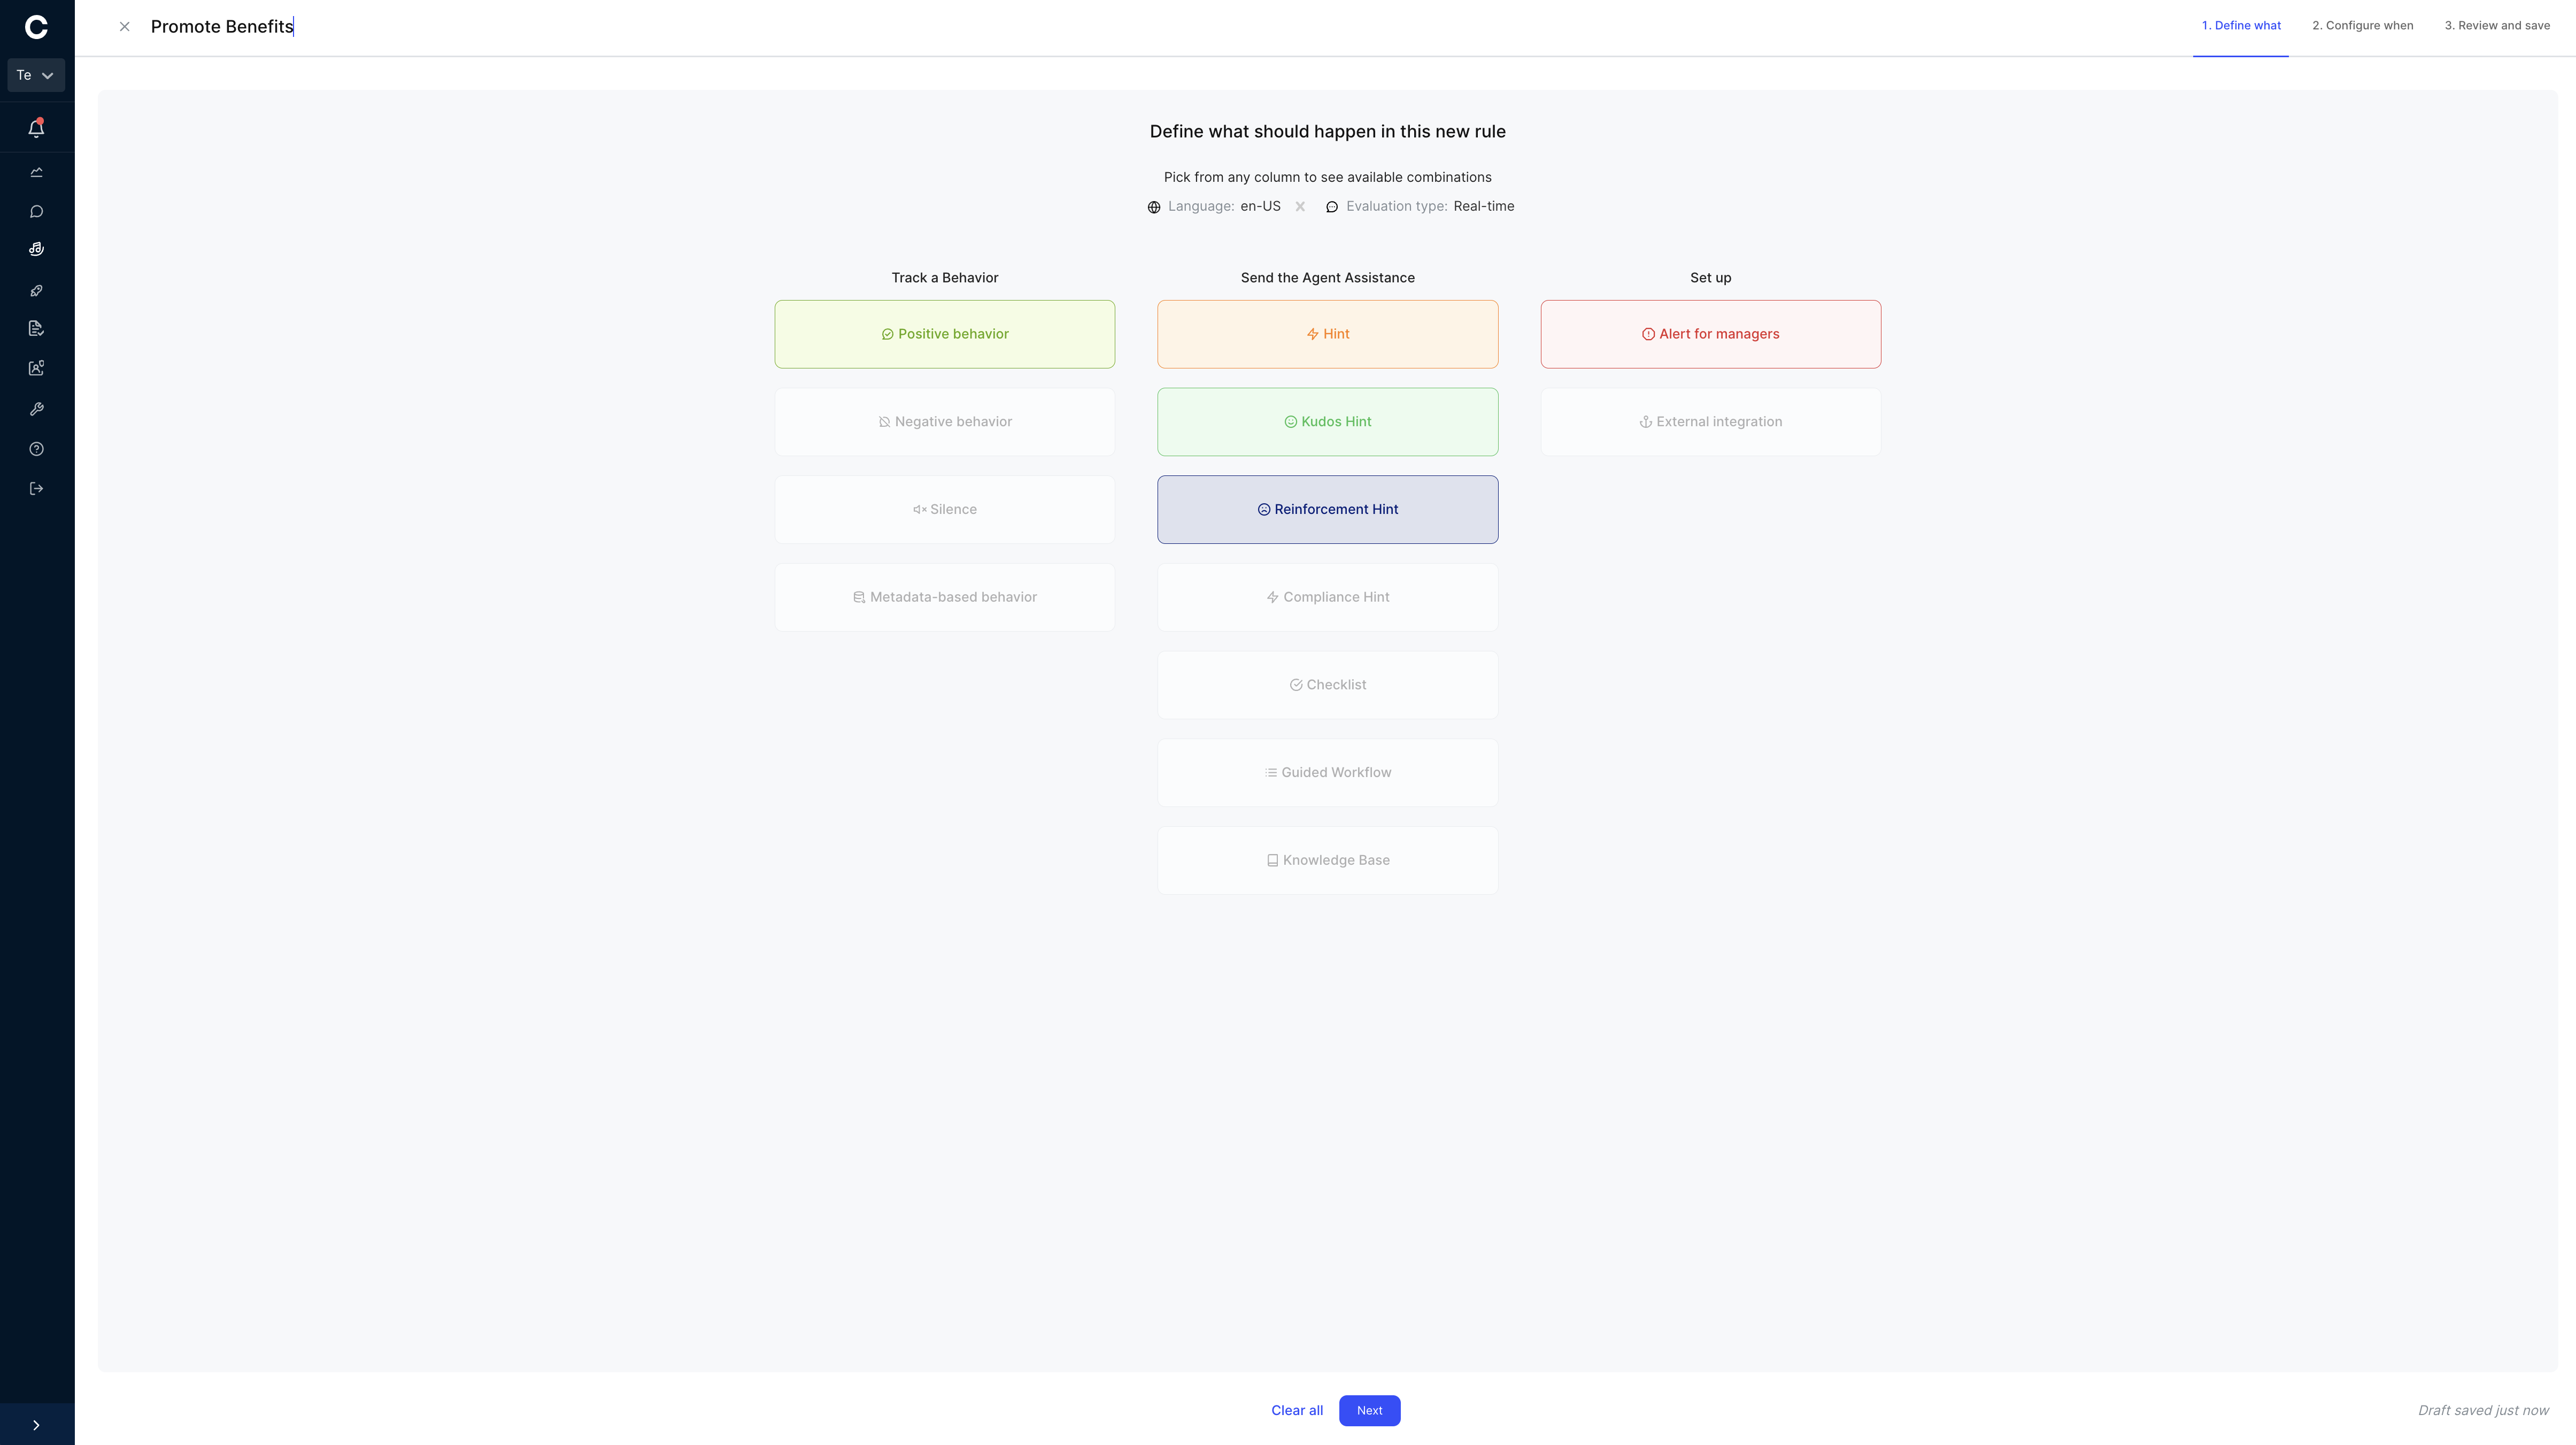
Task: Click the Next button
Action: coord(1370,1411)
